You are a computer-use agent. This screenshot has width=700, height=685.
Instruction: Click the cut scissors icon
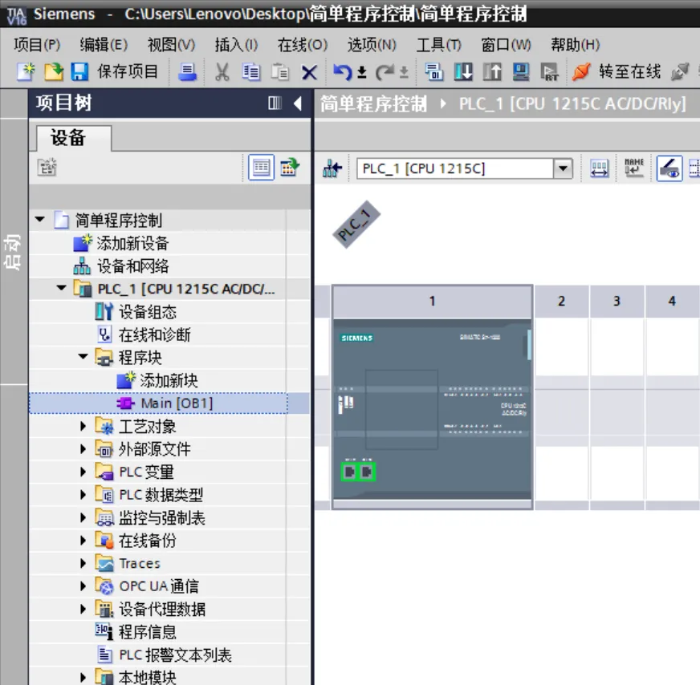pyautogui.click(x=222, y=72)
